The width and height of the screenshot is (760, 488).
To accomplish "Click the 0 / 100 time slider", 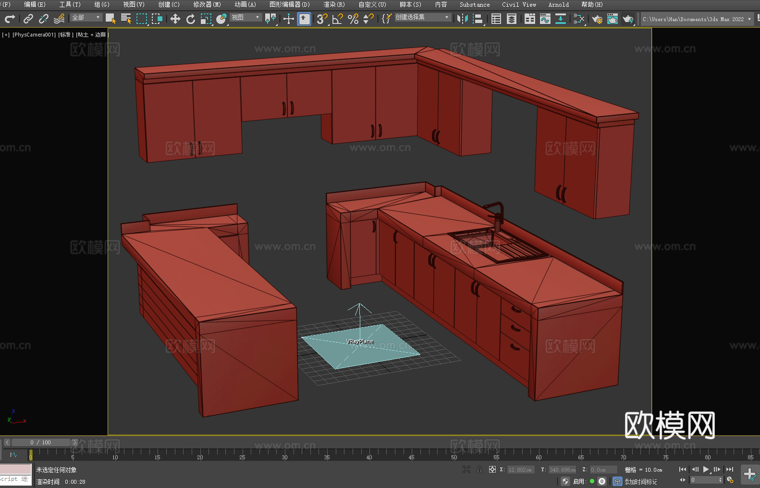I will [x=41, y=442].
